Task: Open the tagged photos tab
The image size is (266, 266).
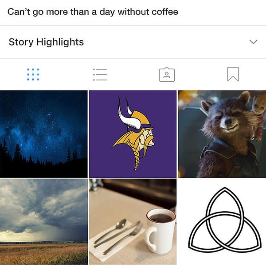Action: tap(167, 75)
